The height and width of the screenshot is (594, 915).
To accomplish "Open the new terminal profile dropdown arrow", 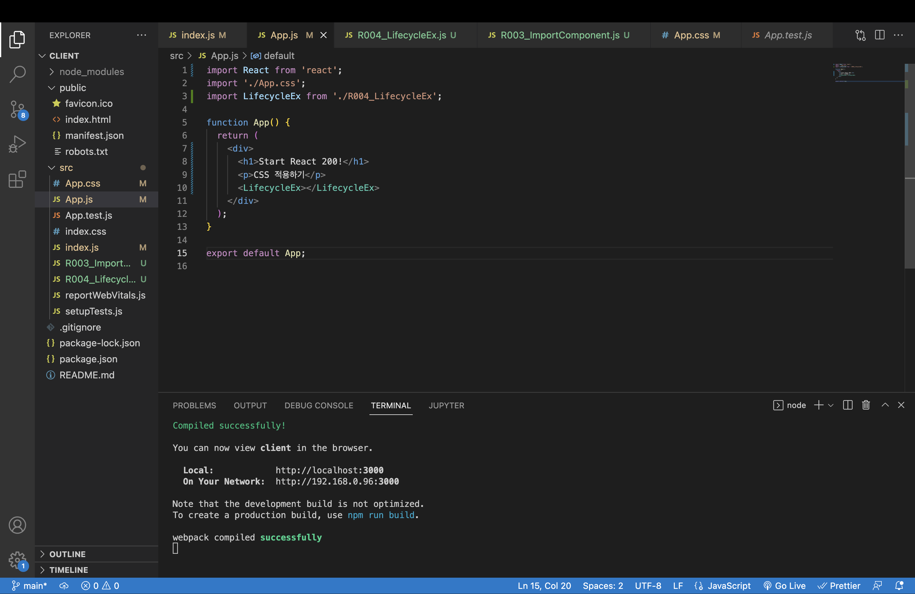I will (831, 405).
